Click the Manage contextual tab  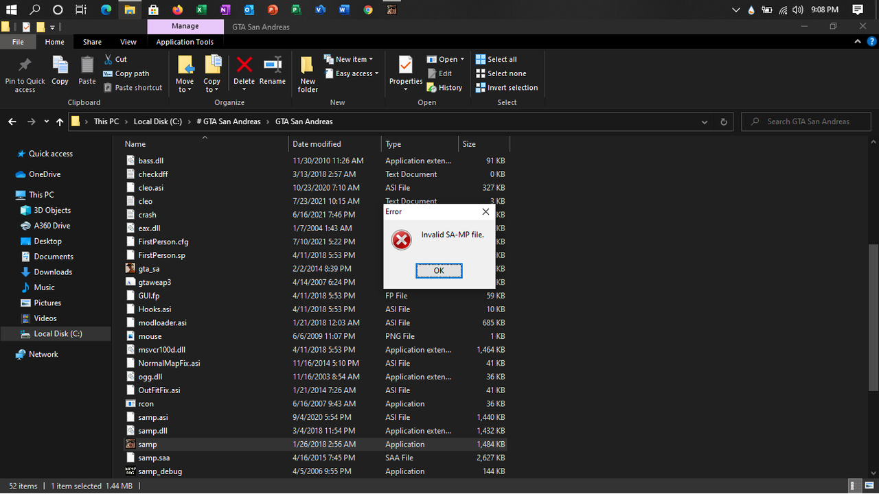[185, 26]
